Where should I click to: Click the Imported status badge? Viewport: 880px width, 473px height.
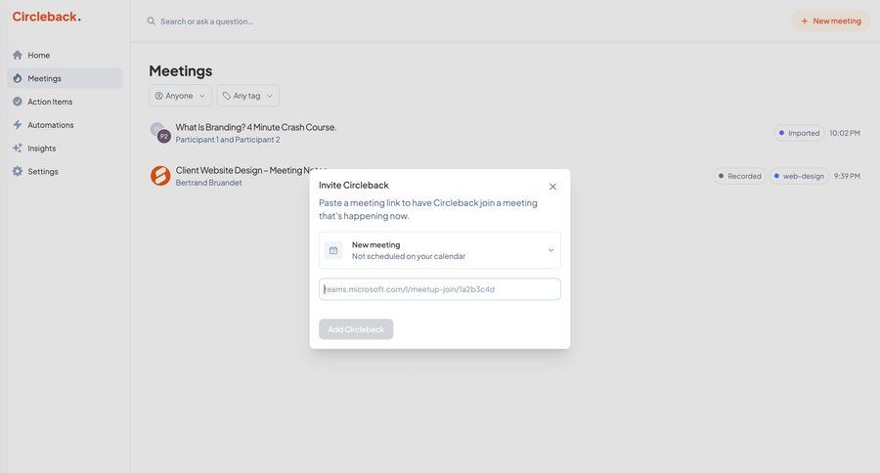pos(799,133)
